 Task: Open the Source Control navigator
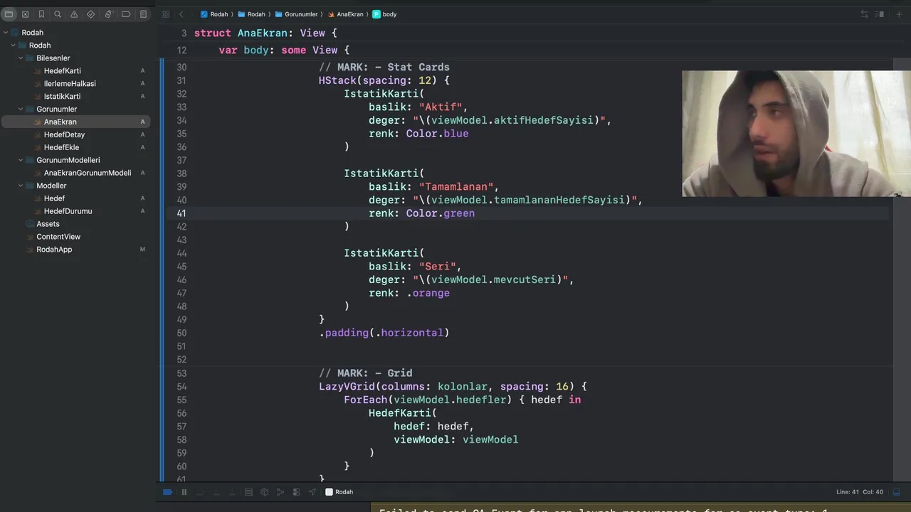(25, 14)
